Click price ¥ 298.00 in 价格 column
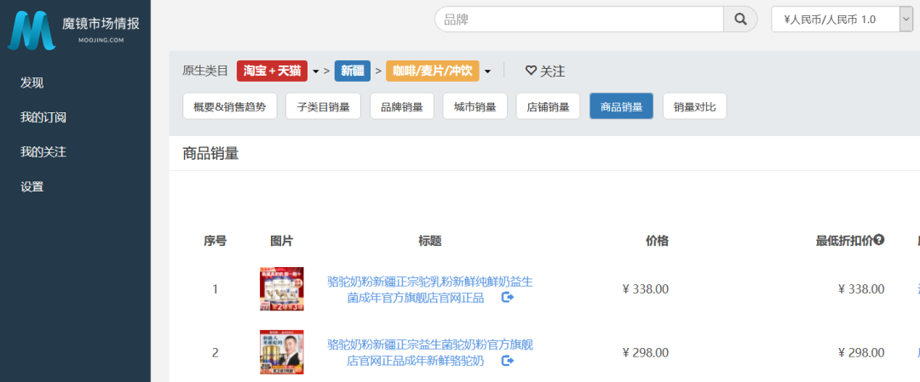The width and height of the screenshot is (920, 382). click(x=646, y=352)
